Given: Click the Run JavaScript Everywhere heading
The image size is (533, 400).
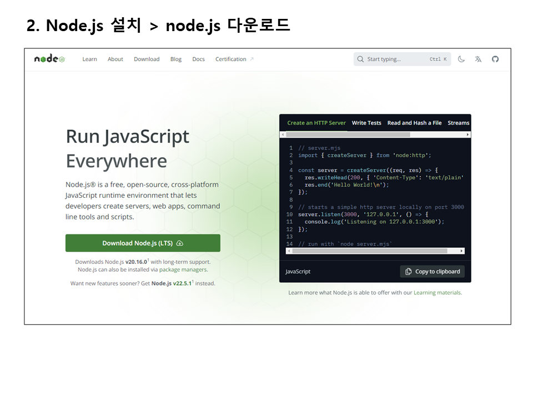Looking at the screenshot, I should click(x=127, y=149).
